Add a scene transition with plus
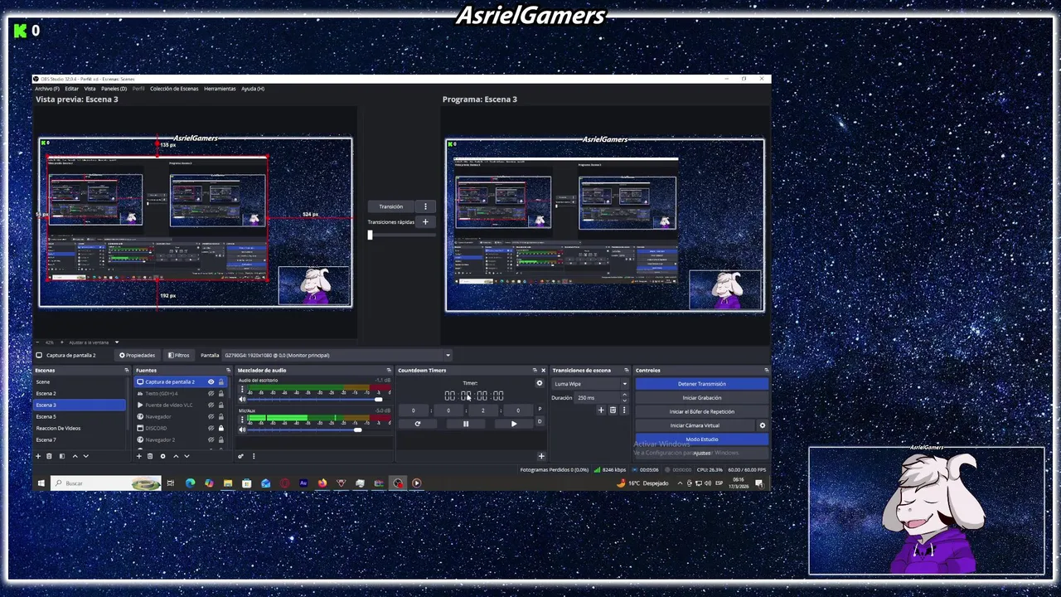Image resolution: width=1061 pixels, height=597 pixels. [x=601, y=410]
